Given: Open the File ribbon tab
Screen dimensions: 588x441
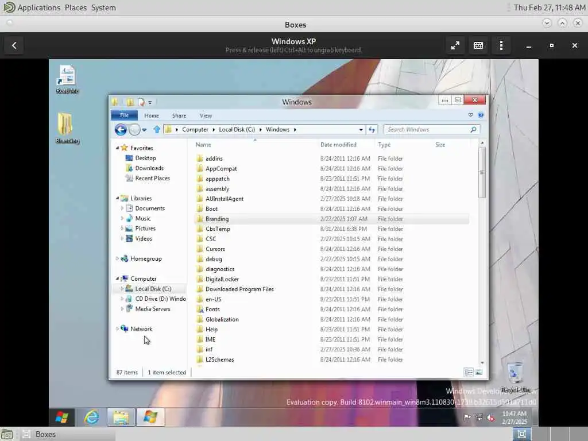Looking at the screenshot, I should (124, 115).
